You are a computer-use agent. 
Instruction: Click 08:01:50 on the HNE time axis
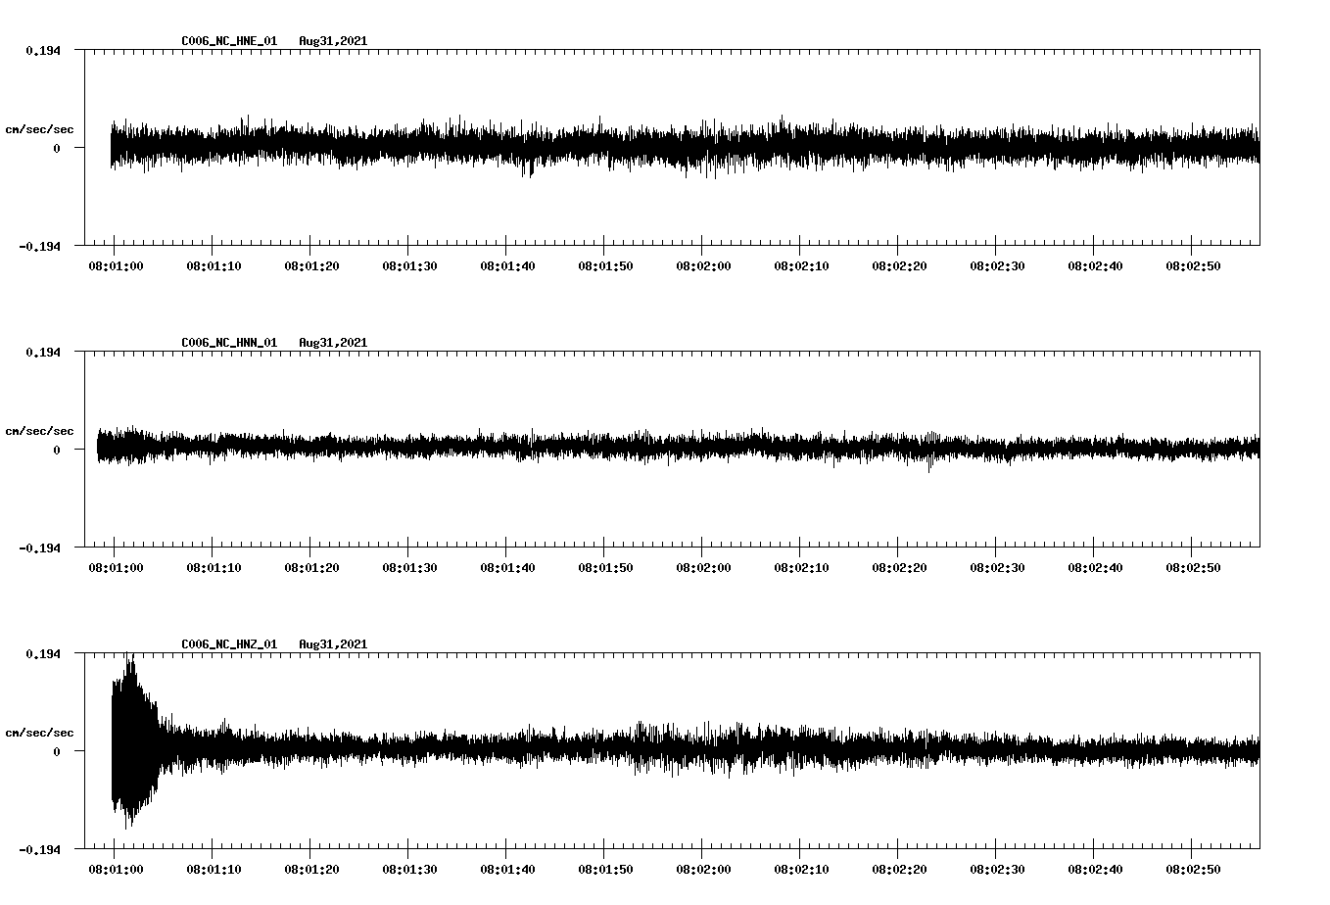pos(605,266)
